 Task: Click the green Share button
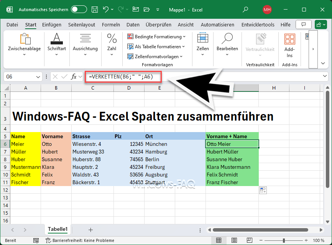pos(321,25)
